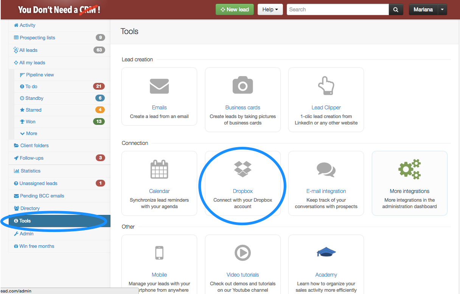
Task: Open the E-mail integration speech-bubbles icon
Action: tap(326, 170)
